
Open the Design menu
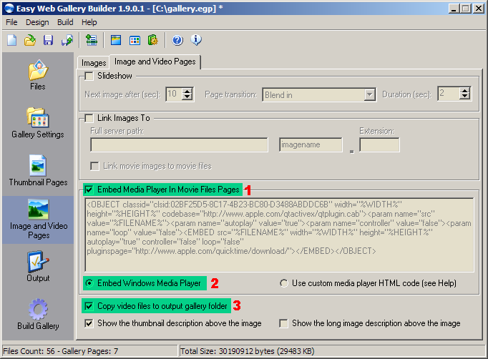coord(37,22)
